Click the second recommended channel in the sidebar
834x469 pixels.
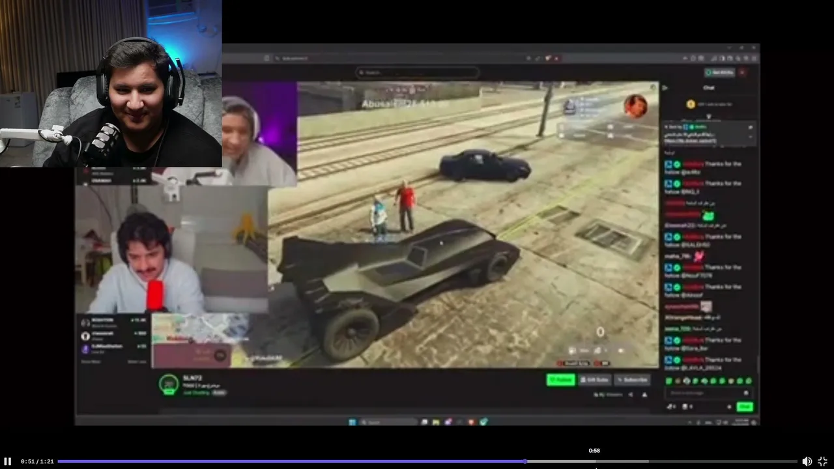click(x=114, y=335)
